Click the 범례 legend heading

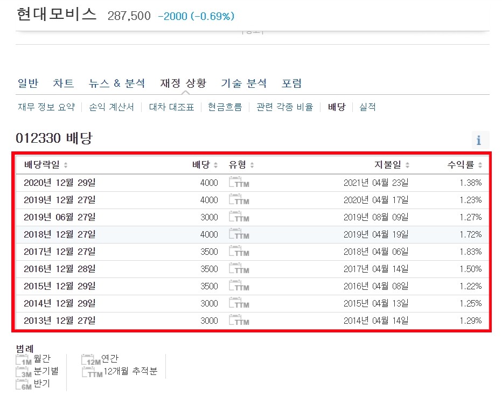pos(25,349)
